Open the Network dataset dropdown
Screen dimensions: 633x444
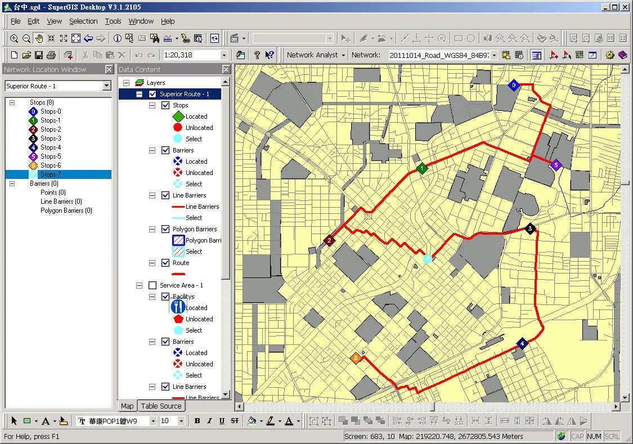click(x=494, y=55)
